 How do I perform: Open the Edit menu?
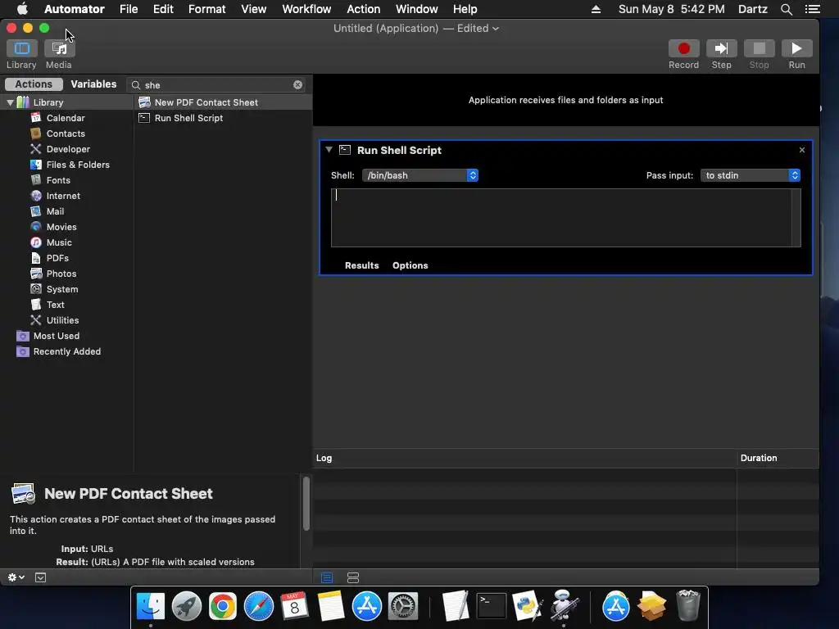click(x=163, y=9)
